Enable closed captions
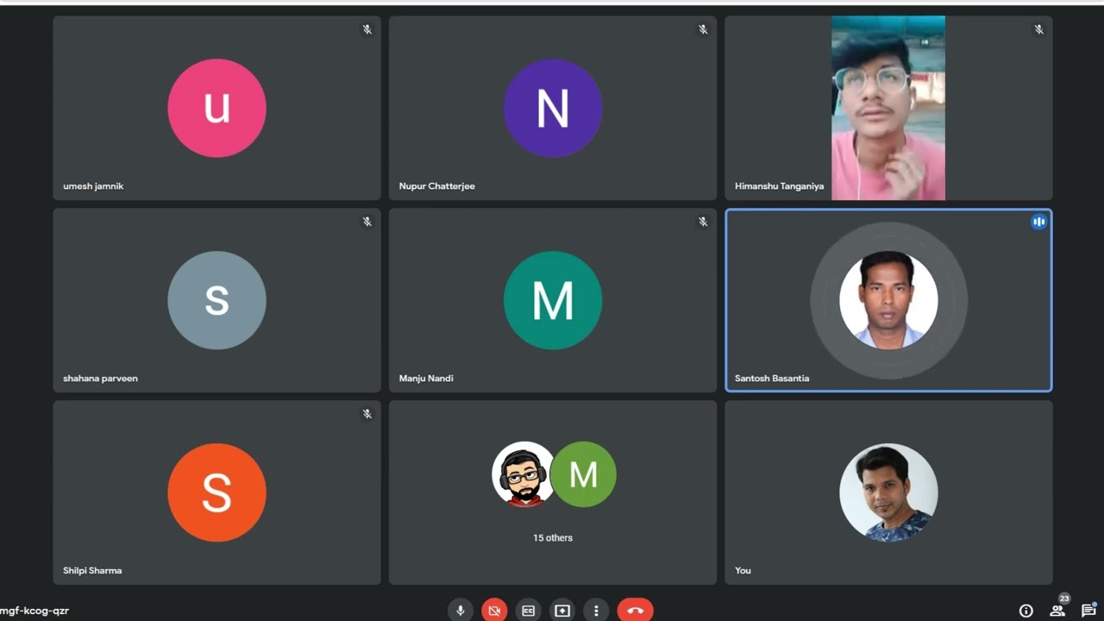The image size is (1104, 621). (x=529, y=611)
